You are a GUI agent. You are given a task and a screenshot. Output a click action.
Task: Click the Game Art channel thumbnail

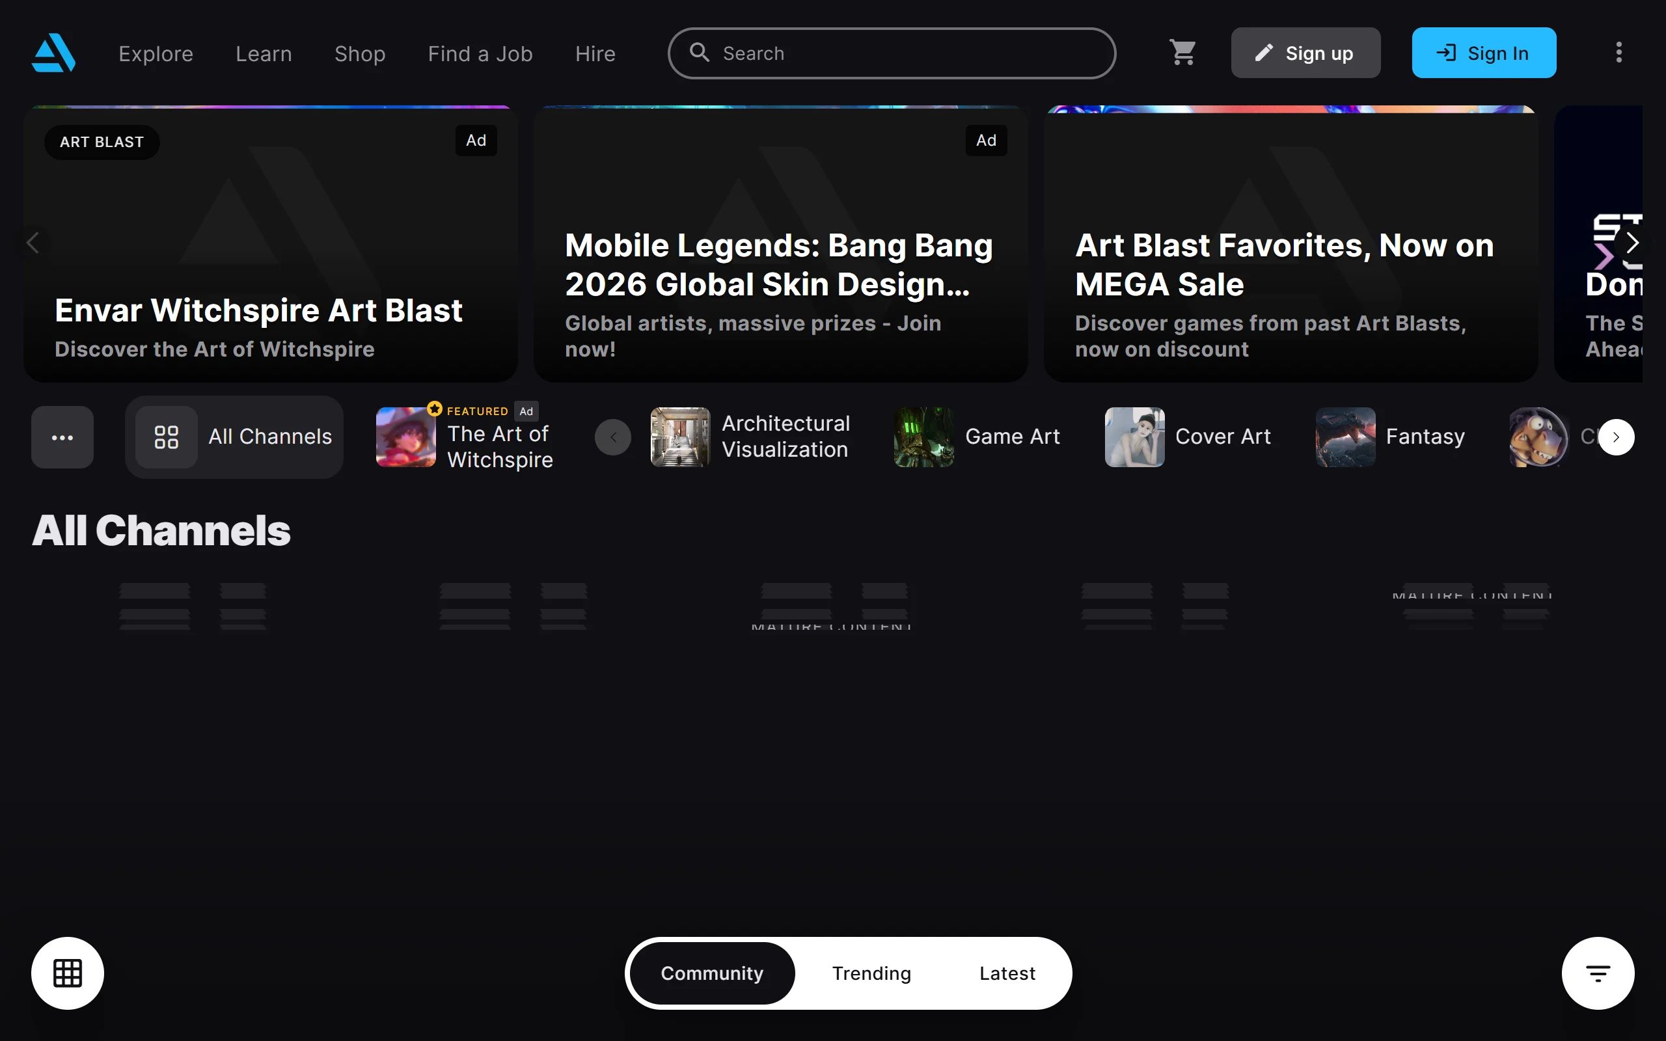[x=924, y=437]
